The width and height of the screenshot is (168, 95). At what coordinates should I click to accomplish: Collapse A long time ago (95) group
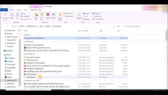[x=23, y=80]
